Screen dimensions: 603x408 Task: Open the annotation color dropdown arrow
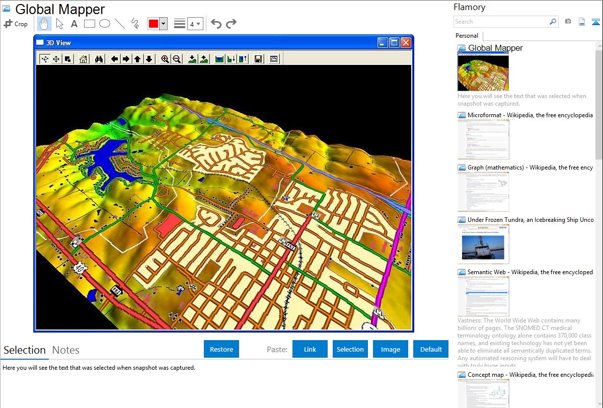(164, 24)
